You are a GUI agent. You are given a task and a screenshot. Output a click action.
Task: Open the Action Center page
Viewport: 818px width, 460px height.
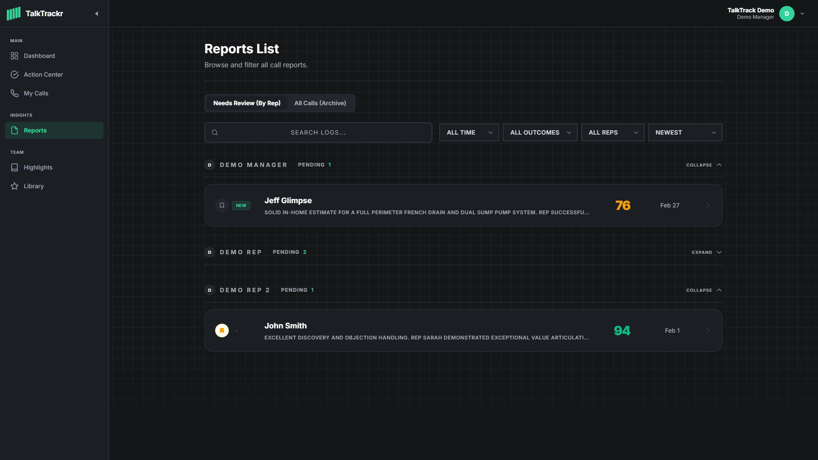point(43,75)
